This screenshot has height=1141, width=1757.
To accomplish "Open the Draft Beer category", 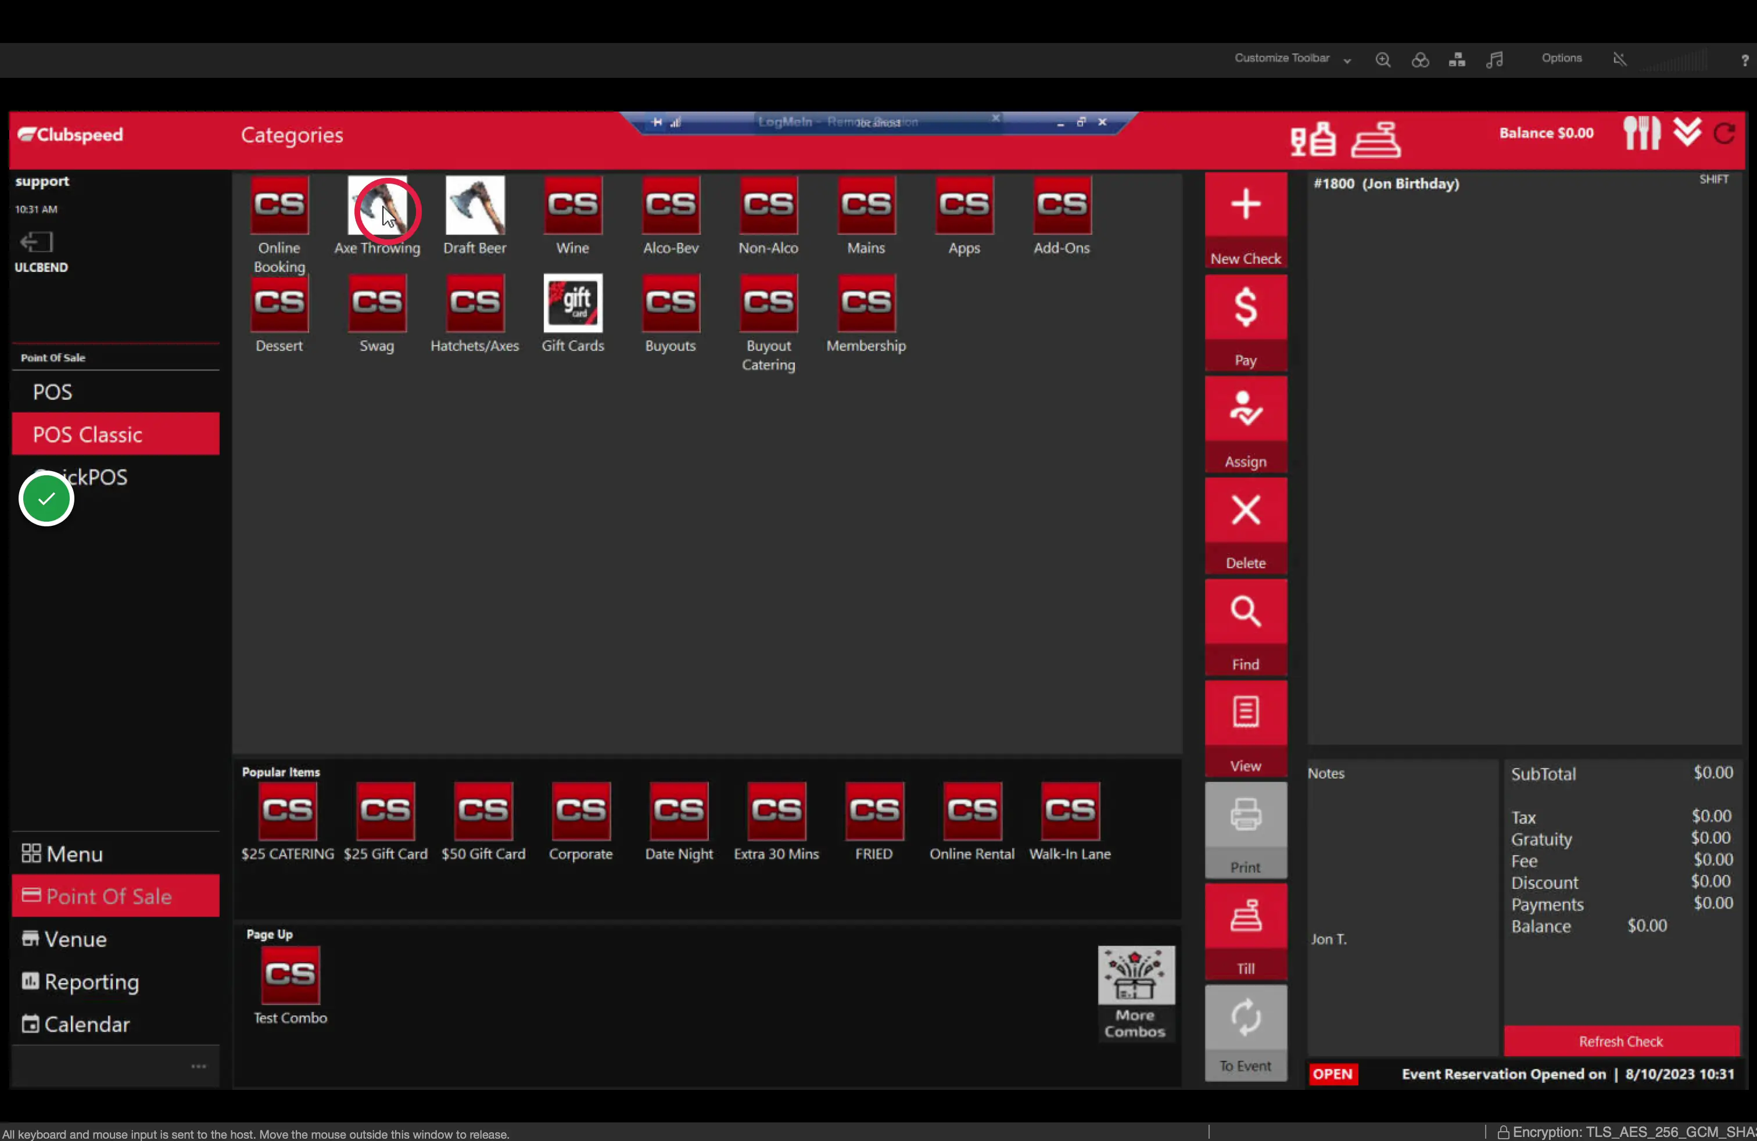I will tap(475, 216).
